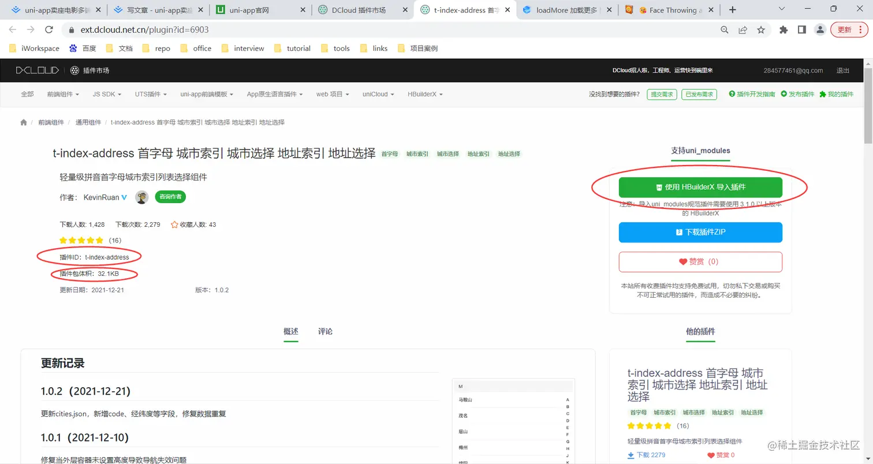Click the 前端组件 breadcrumb link

coord(51,122)
